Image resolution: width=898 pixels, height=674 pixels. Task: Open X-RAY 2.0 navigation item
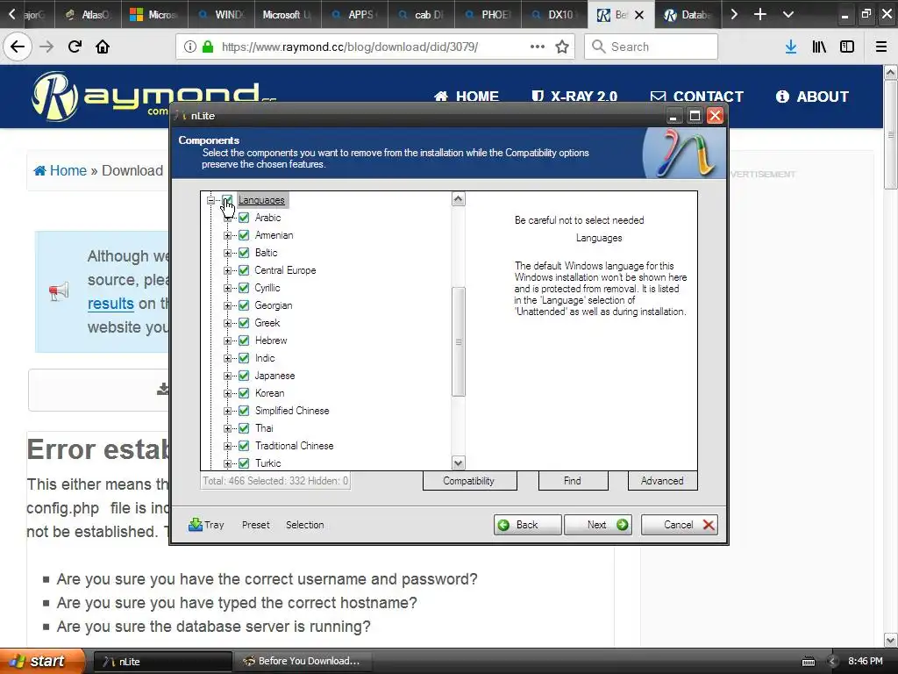coord(574,97)
